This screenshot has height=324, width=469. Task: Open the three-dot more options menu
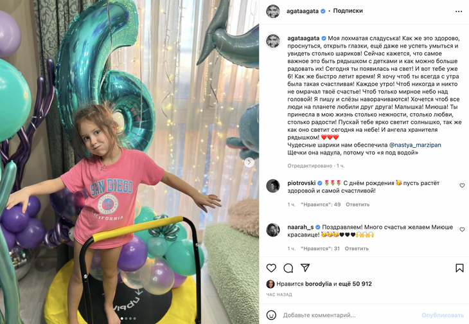tap(459, 12)
